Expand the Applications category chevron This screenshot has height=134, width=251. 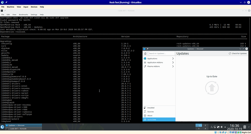pyautogui.click(x=173, y=59)
